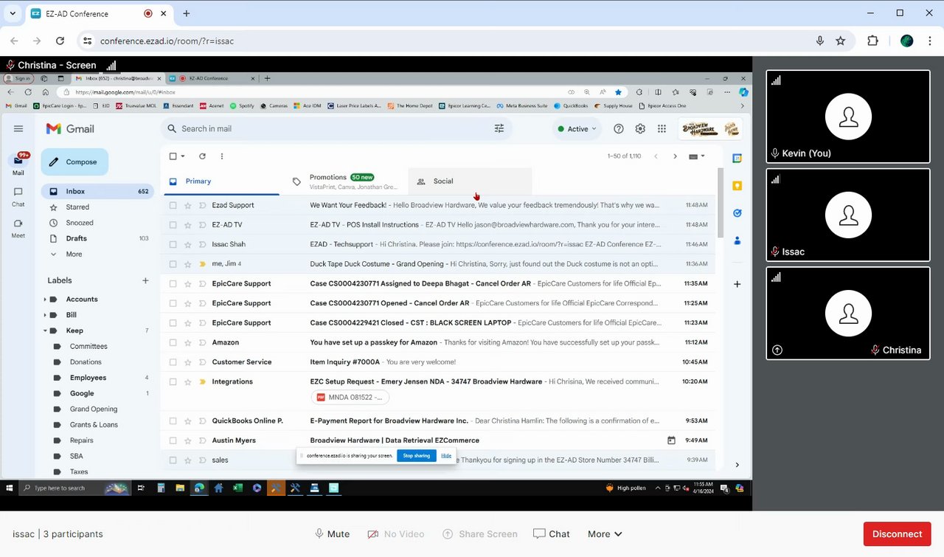This screenshot has height=557, width=944.
Task: Click Windows Start button in shared screen
Action: pyautogui.click(x=10, y=488)
